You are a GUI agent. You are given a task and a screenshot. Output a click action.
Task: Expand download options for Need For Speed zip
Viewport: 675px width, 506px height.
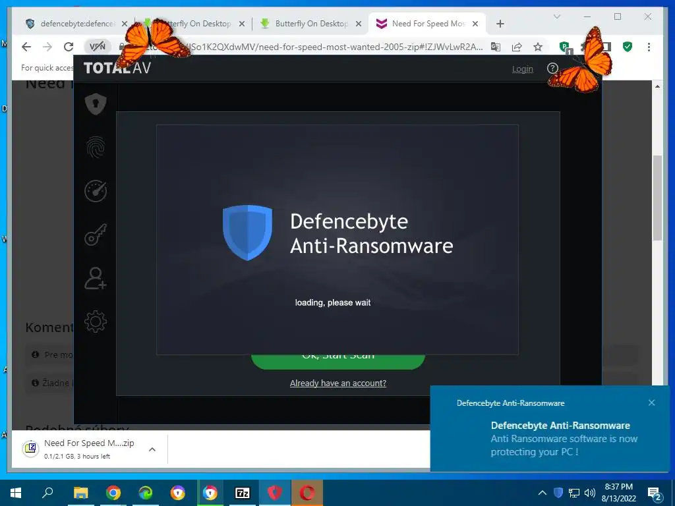pos(152,449)
